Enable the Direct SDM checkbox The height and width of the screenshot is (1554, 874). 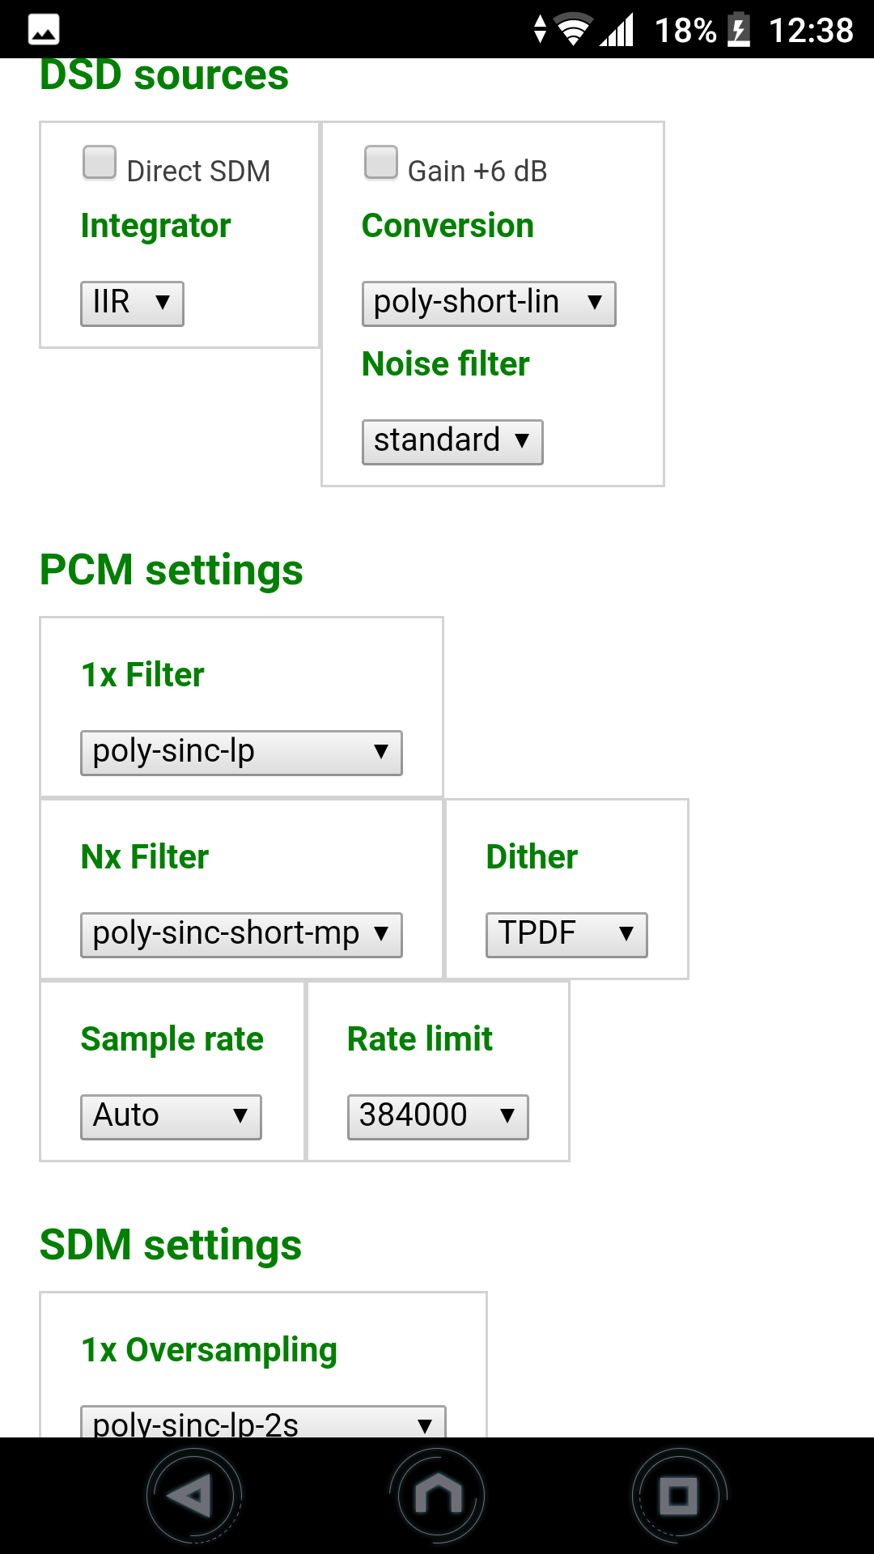pos(100,162)
